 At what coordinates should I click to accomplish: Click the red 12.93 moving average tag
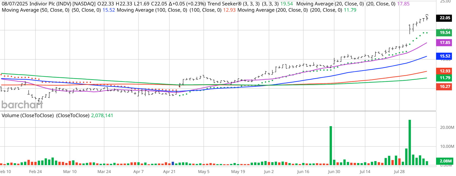tap(444, 71)
